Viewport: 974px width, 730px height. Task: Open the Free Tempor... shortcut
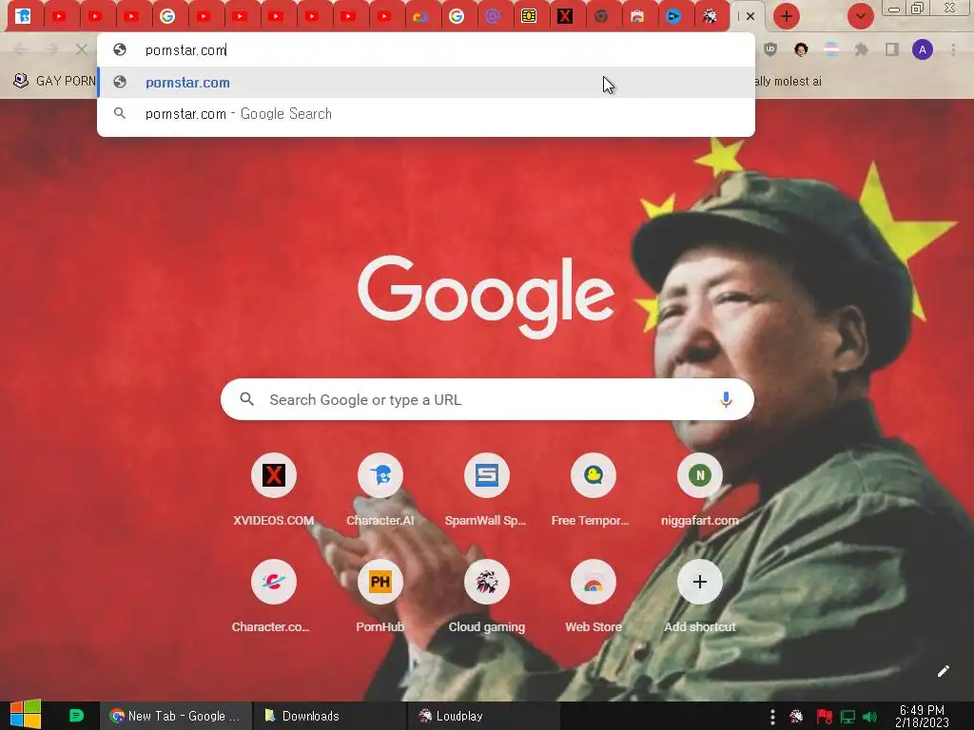tap(594, 490)
